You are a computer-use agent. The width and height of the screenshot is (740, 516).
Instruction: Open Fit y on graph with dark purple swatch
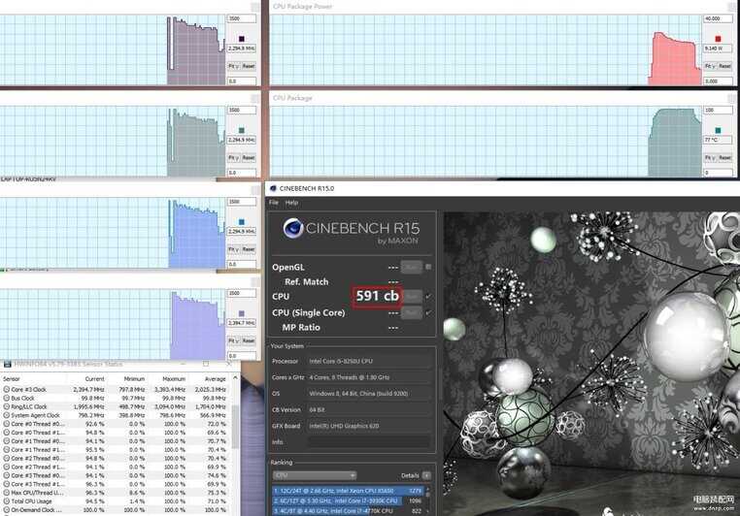click(x=233, y=67)
